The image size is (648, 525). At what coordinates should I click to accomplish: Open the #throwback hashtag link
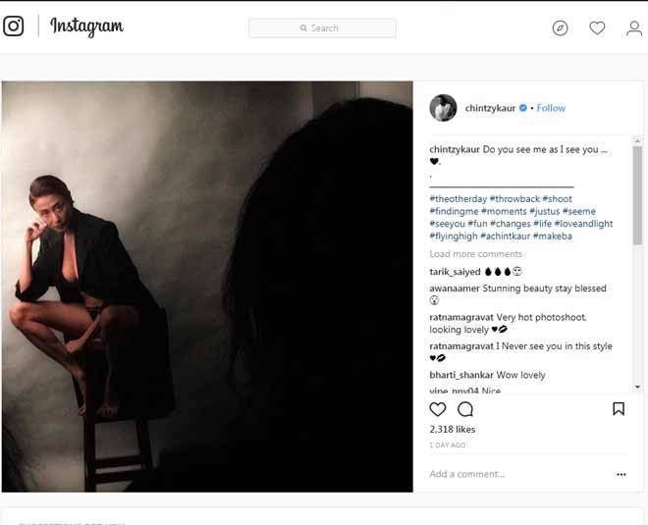point(515,199)
